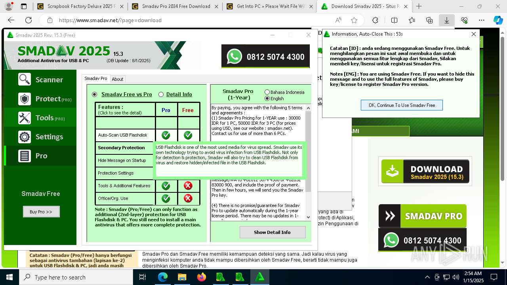Switch to Smadav Pro tab
507x285 pixels.
click(x=96, y=78)
